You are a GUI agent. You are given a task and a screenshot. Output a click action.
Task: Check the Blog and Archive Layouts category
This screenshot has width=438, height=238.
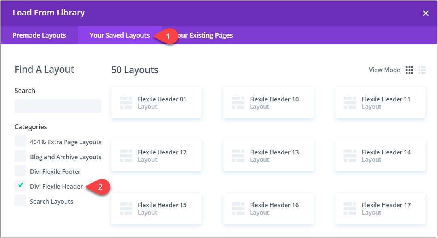point(20,156)
